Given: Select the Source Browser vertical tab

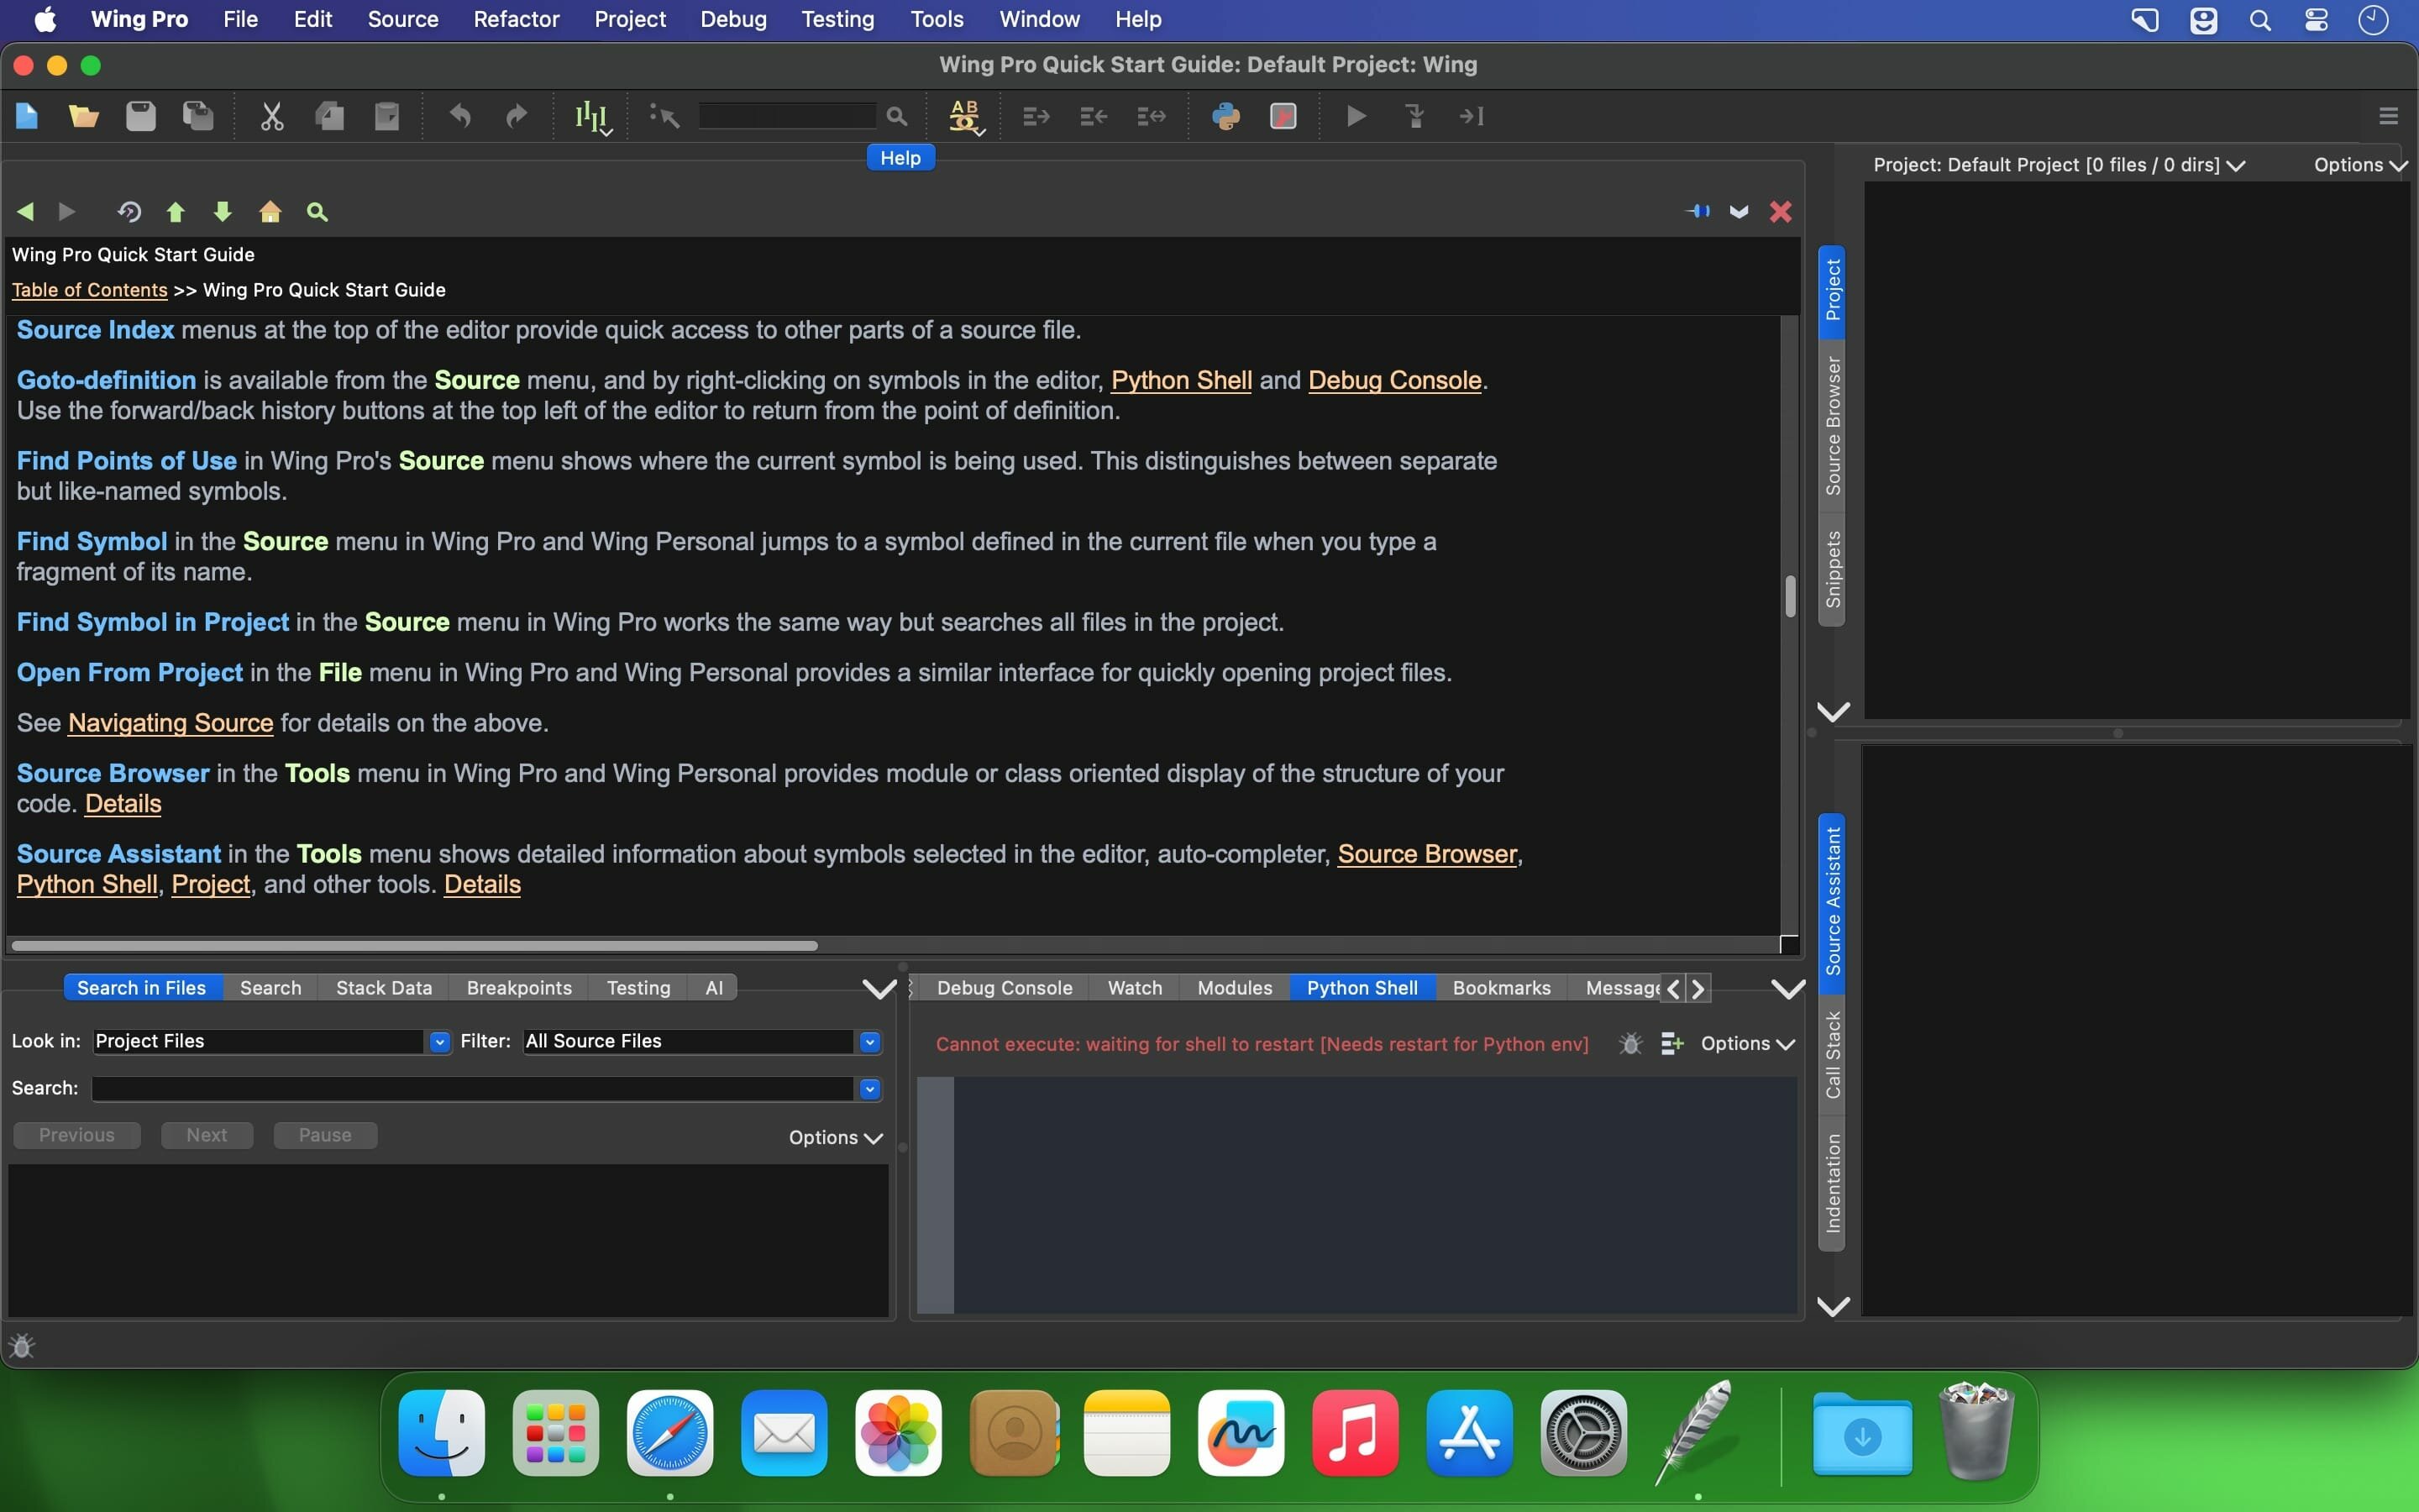Looking at the screenshot, I should (x=1832, y=426).
